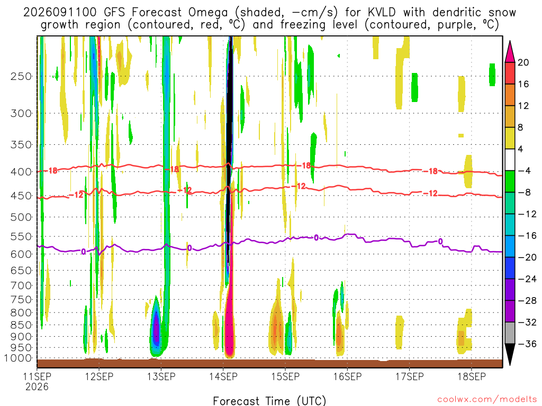Click the white colorbar segment between 4 and -4
The image size is (542, 406).
point(510,160)
